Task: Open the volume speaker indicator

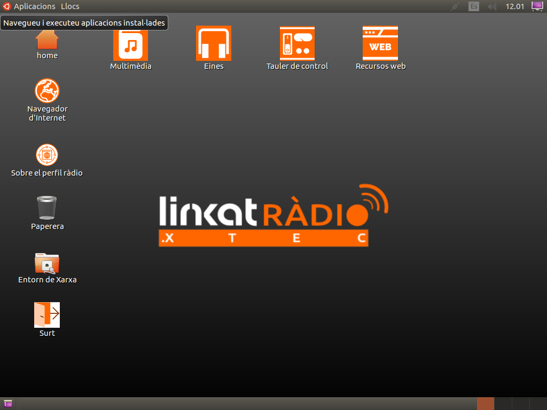Action: point(492,6)
